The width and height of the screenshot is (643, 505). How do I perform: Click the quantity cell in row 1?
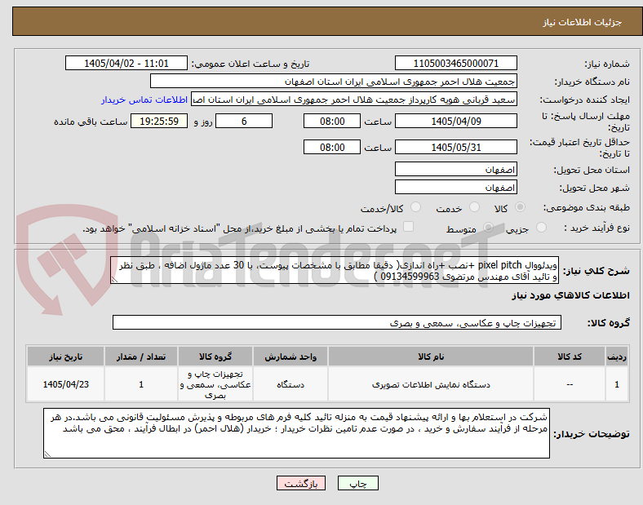[x=141, y=384]
